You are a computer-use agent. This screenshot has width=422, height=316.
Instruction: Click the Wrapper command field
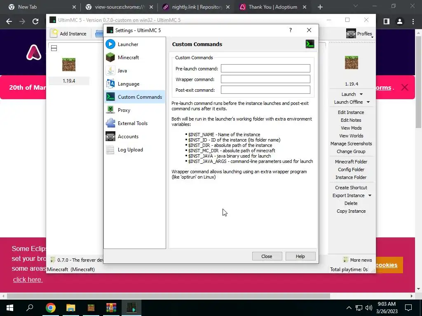265,79
